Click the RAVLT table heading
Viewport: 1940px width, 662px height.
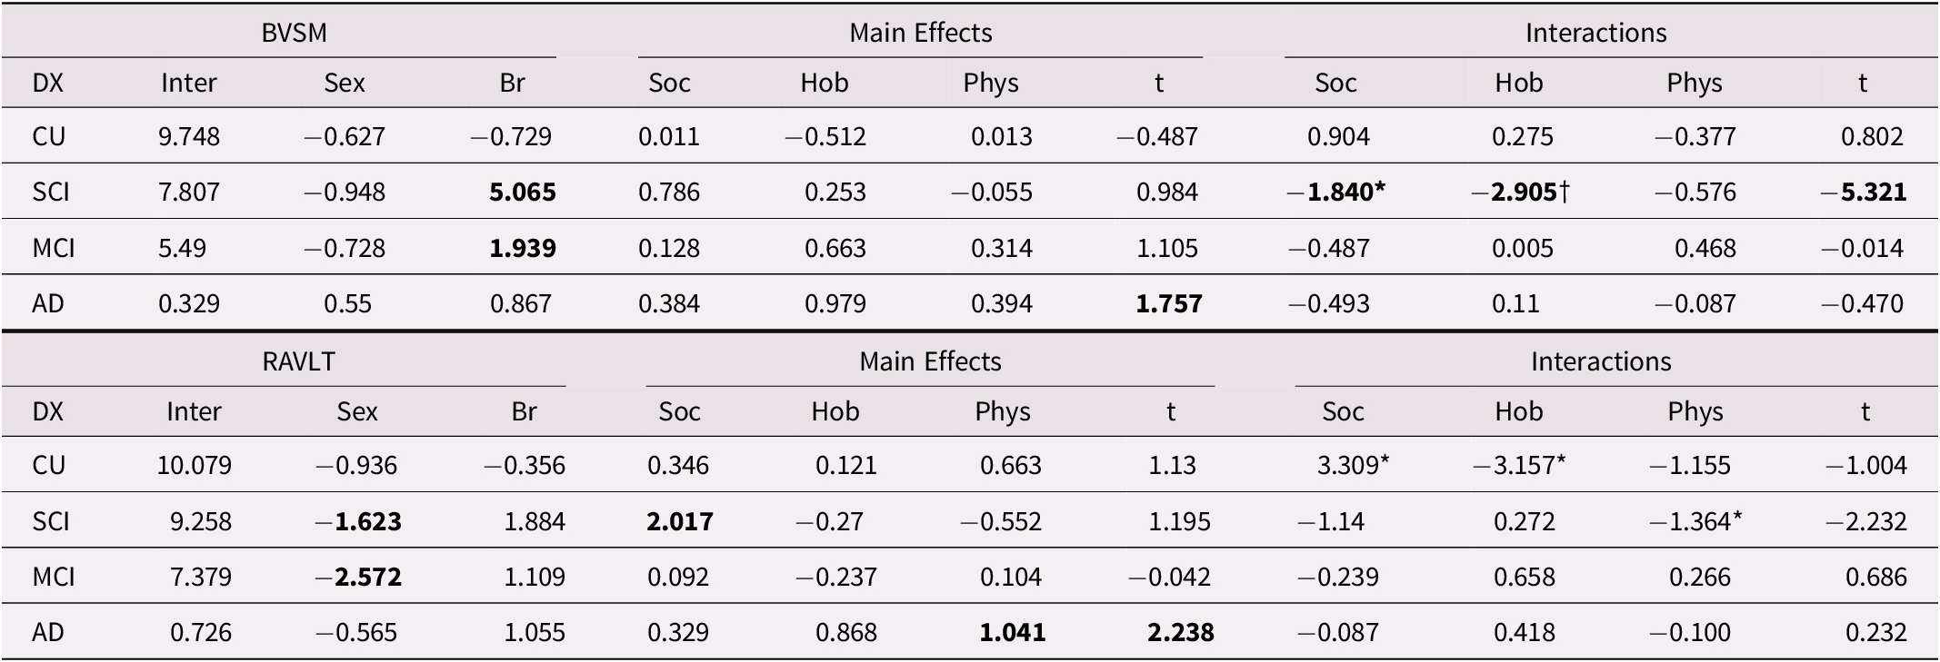click(x=298, y=361)
